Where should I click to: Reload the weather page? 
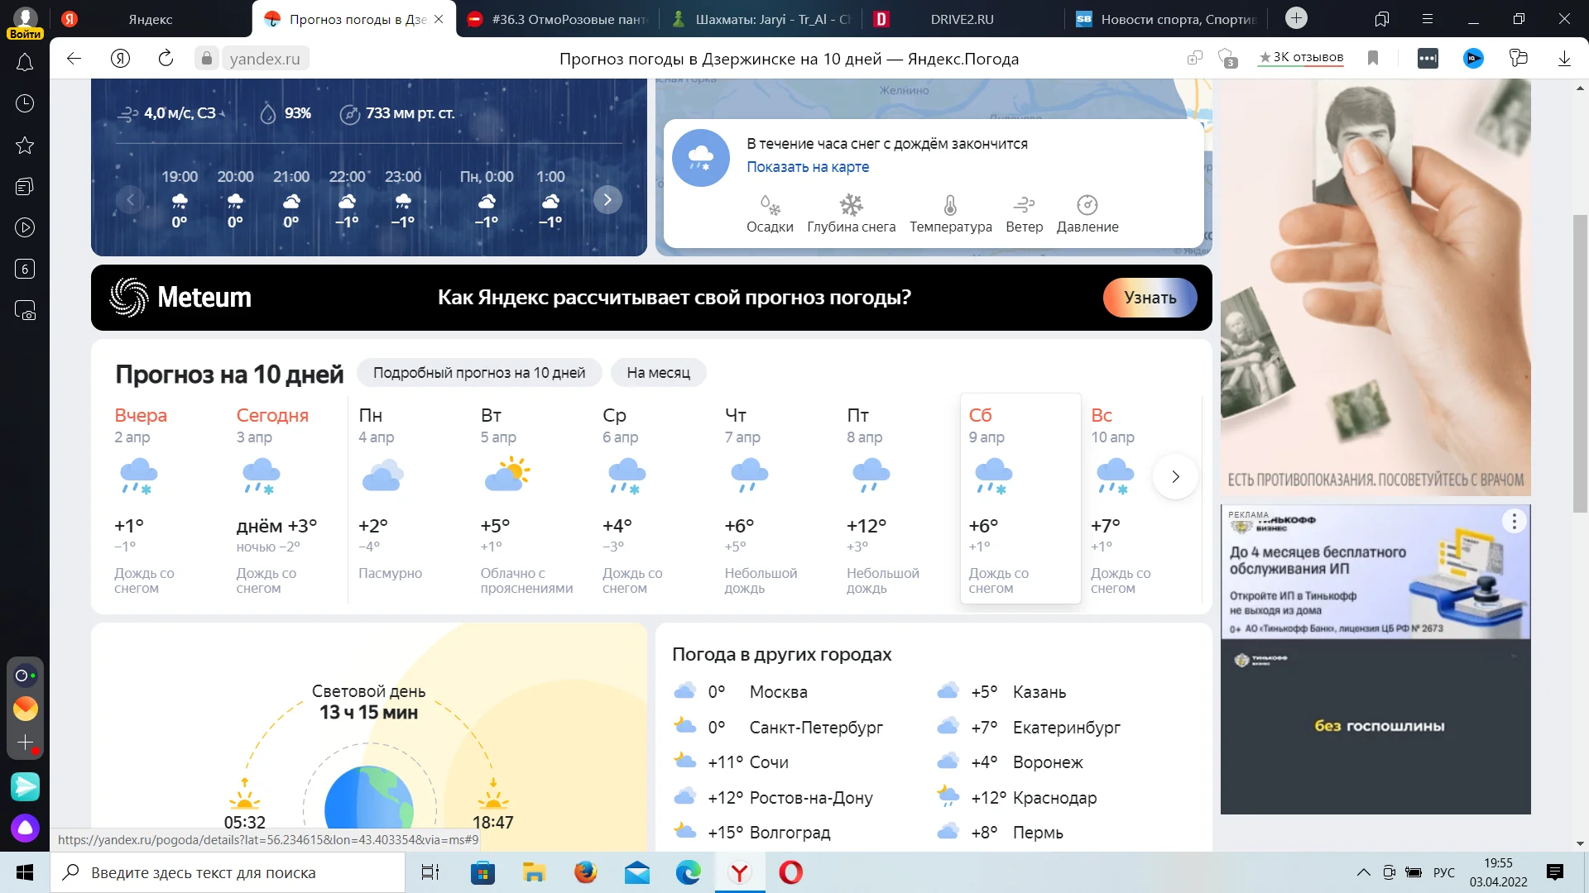pos(166,58)
